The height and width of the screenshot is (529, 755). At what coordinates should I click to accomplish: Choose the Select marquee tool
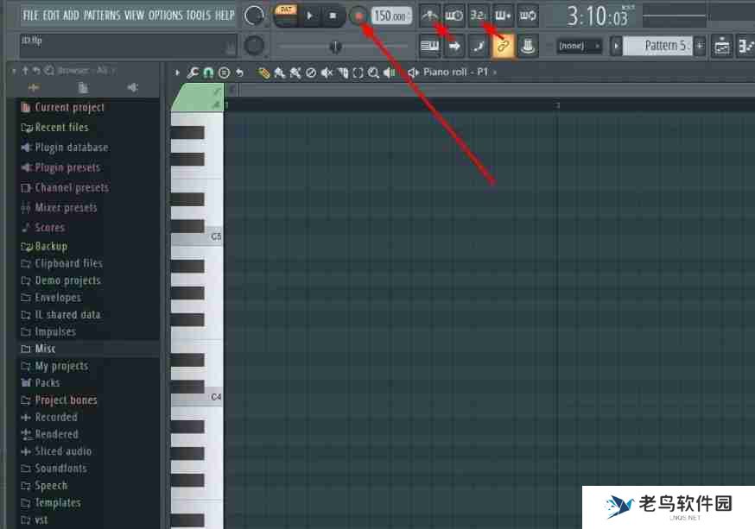tap(358, 72)
